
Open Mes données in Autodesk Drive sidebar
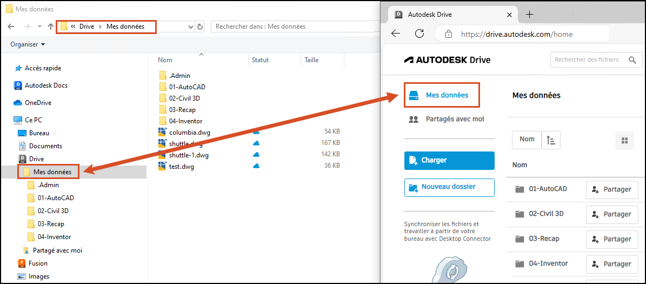(442, 95)
